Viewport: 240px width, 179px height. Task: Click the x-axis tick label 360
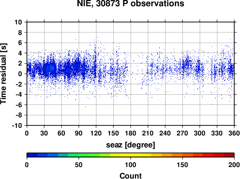[x=234, y=133]
